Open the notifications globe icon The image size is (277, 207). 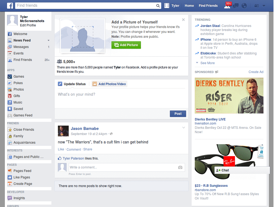click(x=244, y=6)
